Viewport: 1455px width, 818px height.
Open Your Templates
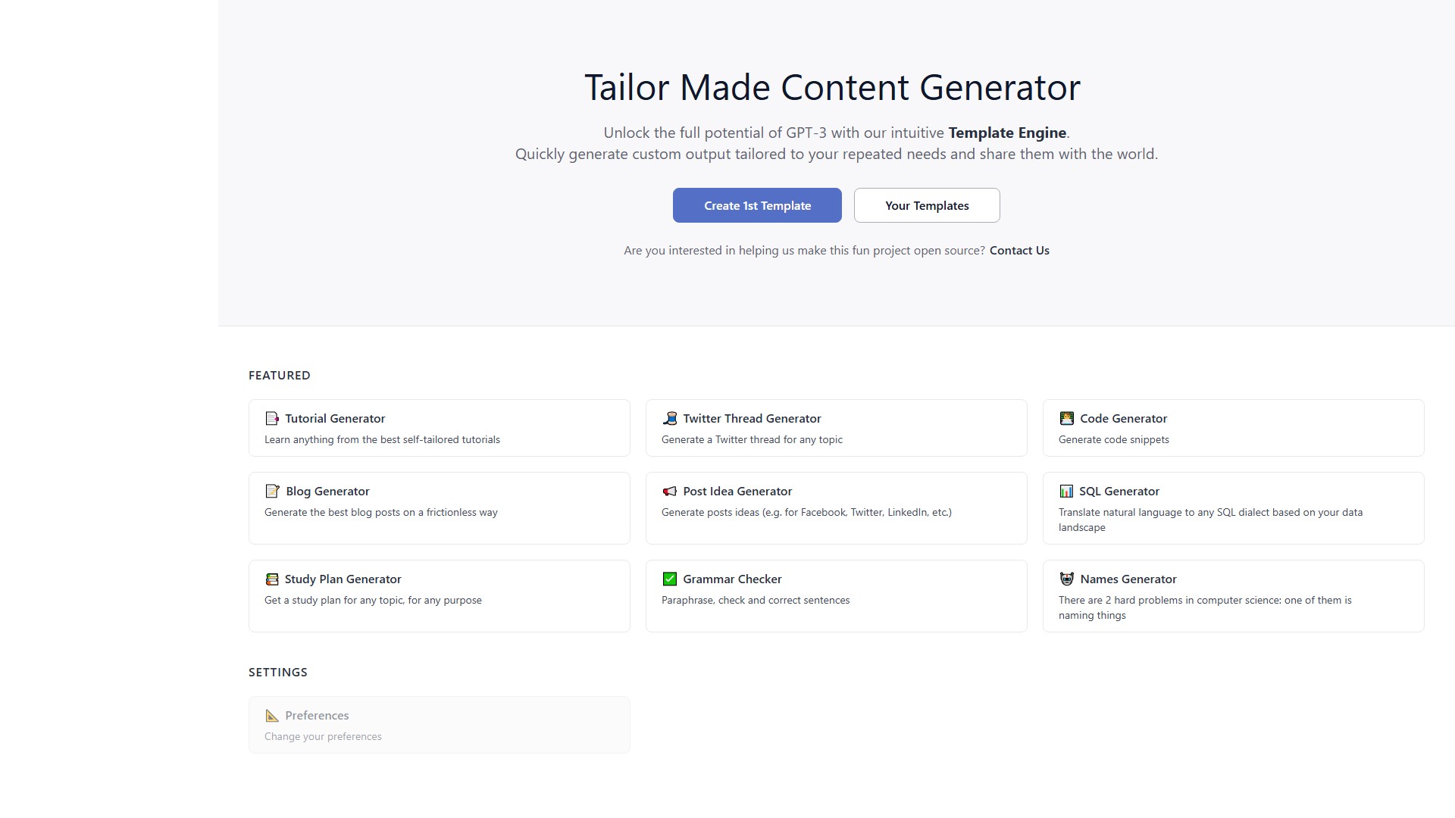pyautogui.click(x=927, y=205)
